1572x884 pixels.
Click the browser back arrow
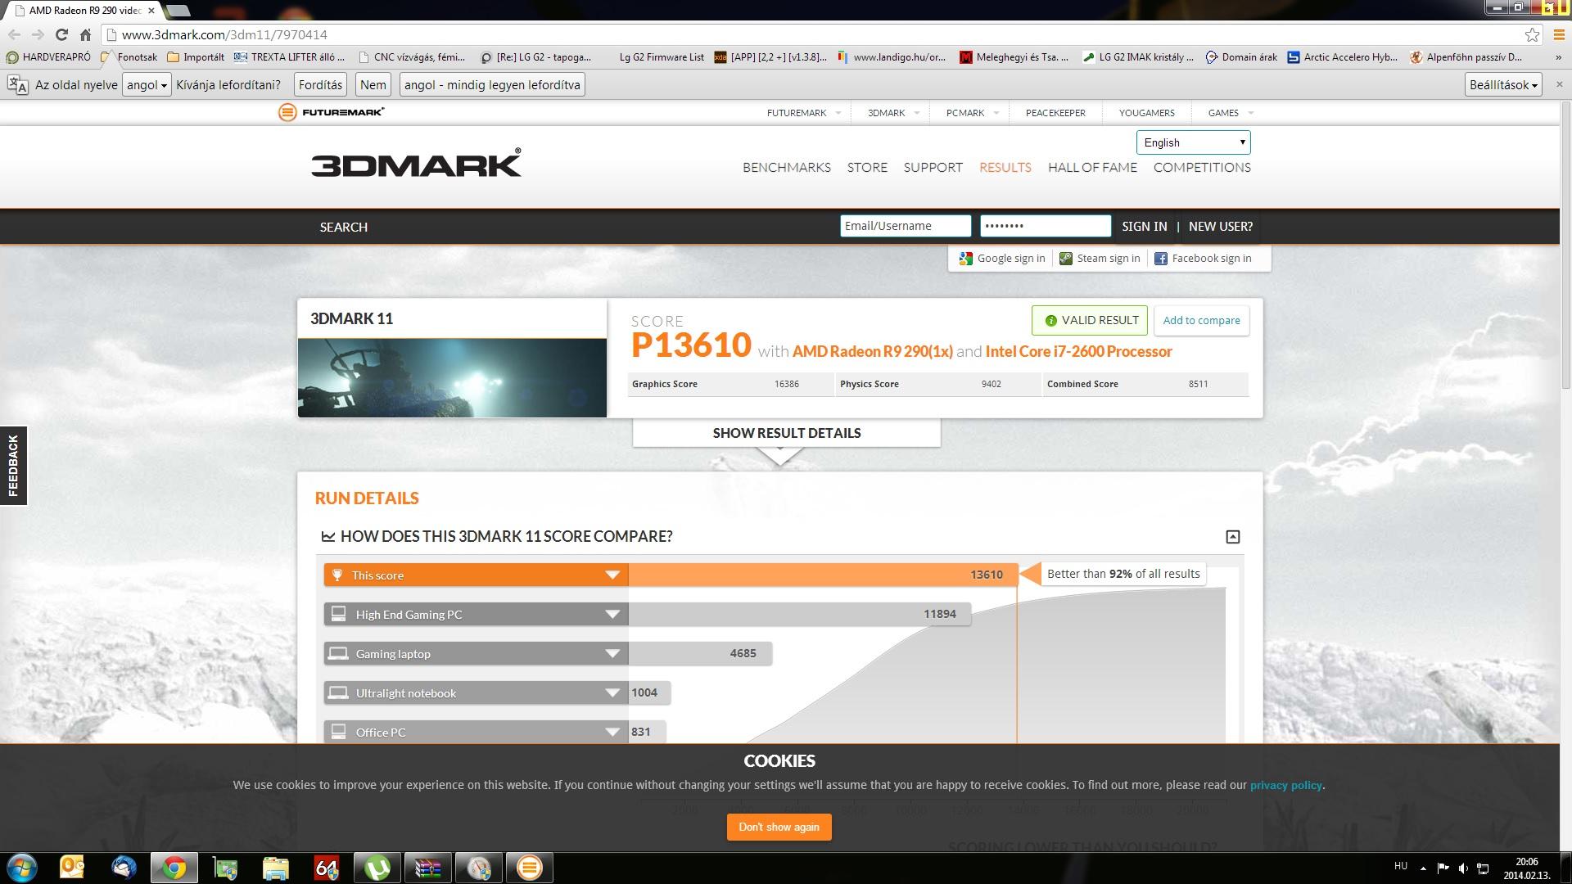coord(14,34)
